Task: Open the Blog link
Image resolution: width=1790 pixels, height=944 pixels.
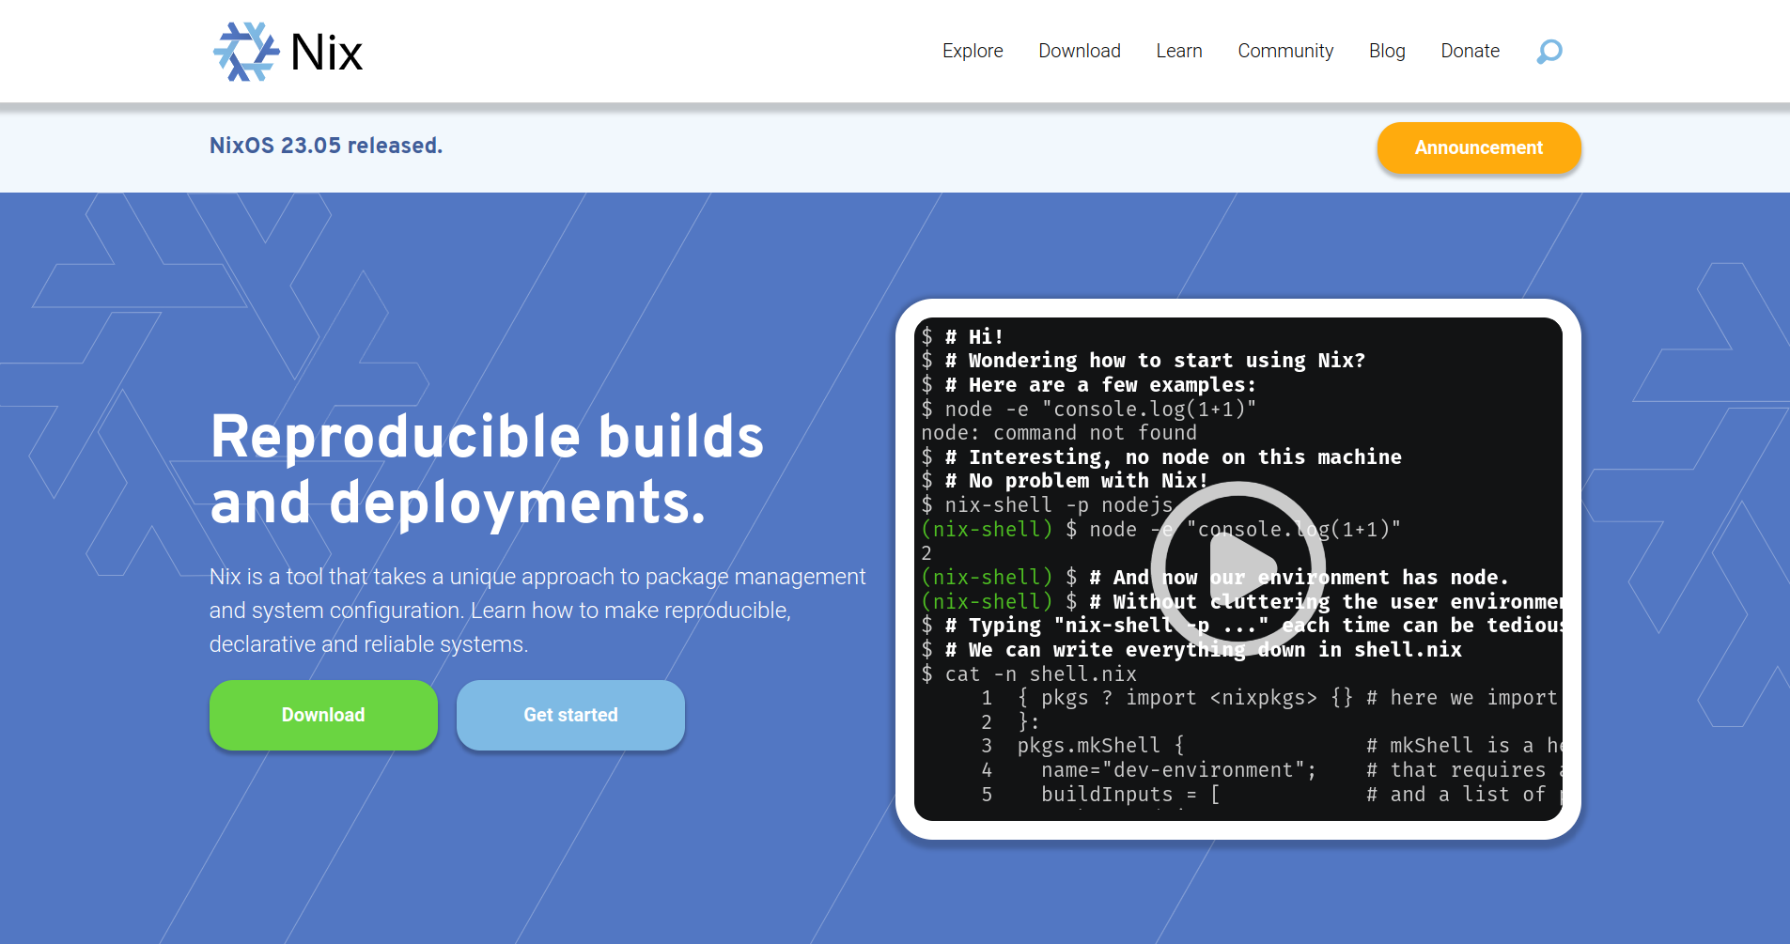Action: tap(1386, 51)
